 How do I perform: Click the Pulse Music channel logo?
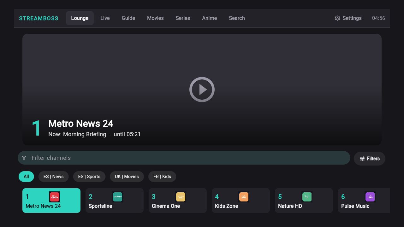point(370,197)
